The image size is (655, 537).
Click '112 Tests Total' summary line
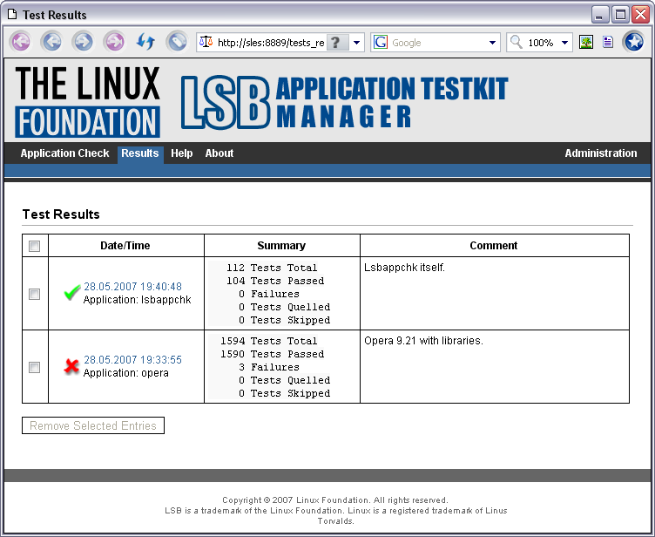click(x=272, y=268)
